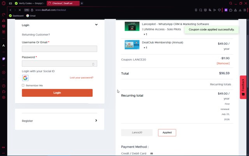Click the 'DealClub Membership (Annual)' item name
This screenshot has width=249, height=156.
[x=163, y=43]
